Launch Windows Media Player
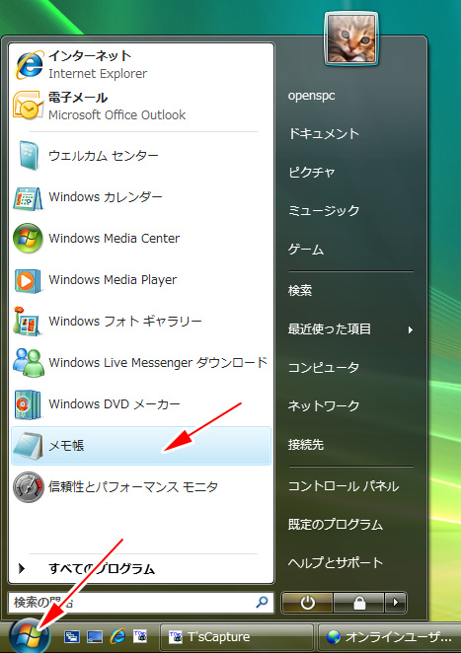The height and width of the screenshot is (653, 461). coord(141,280)
